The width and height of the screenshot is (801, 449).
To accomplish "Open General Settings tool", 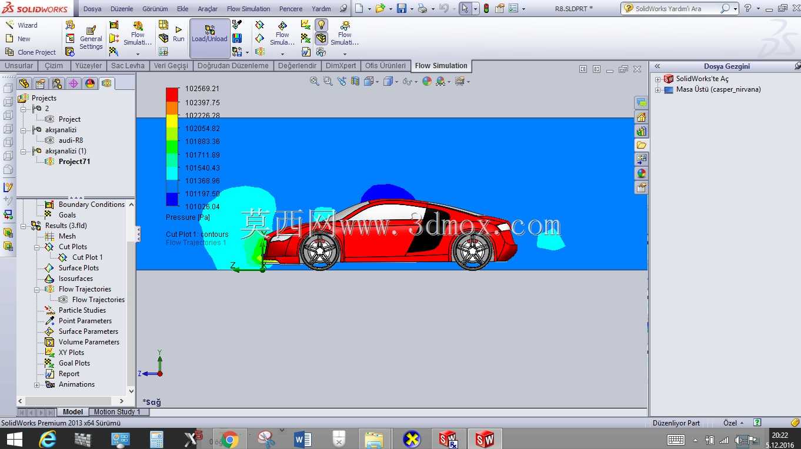I will 91,38.
